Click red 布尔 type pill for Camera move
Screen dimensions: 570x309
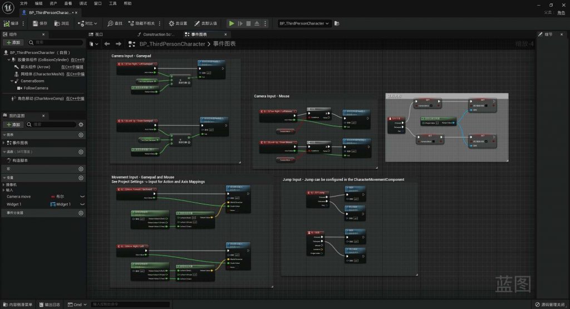point(57,197)
